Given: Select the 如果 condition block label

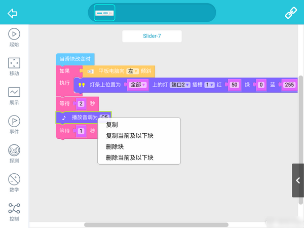Looking at the screenshot, I should [x=64, y=71].
